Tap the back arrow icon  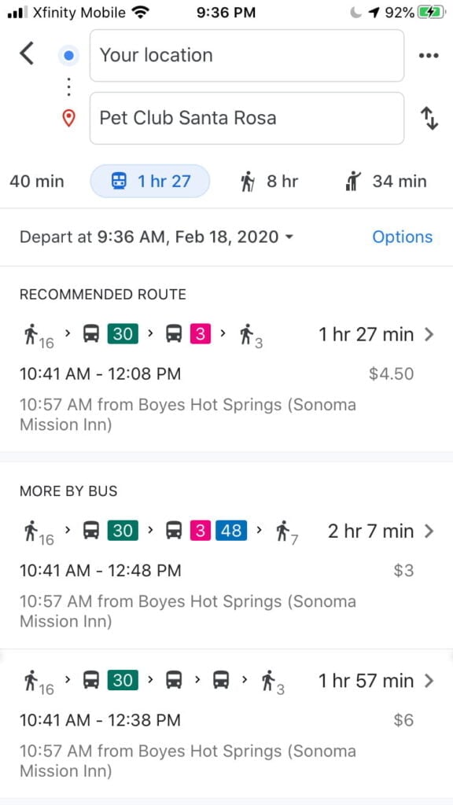27,54
